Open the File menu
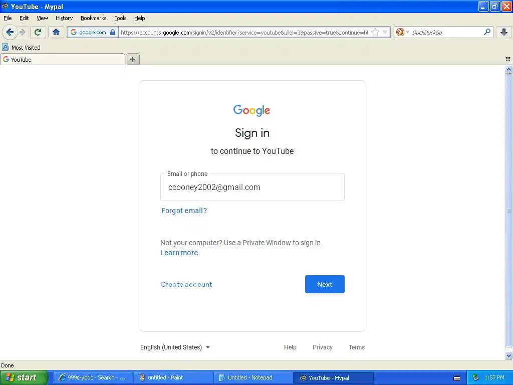 (8, 18)
